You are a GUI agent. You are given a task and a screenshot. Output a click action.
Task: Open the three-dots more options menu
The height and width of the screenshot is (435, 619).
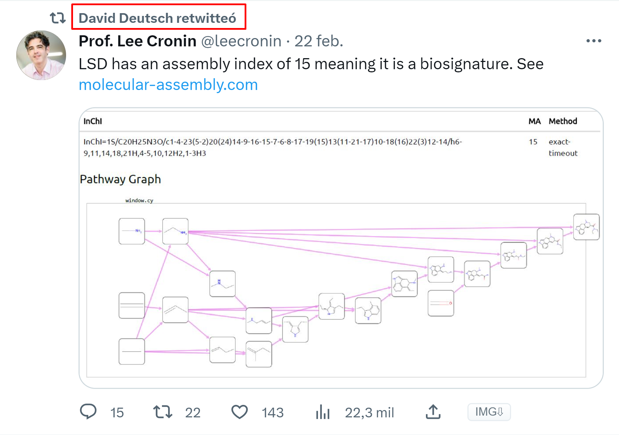click(x=593, y=41)
